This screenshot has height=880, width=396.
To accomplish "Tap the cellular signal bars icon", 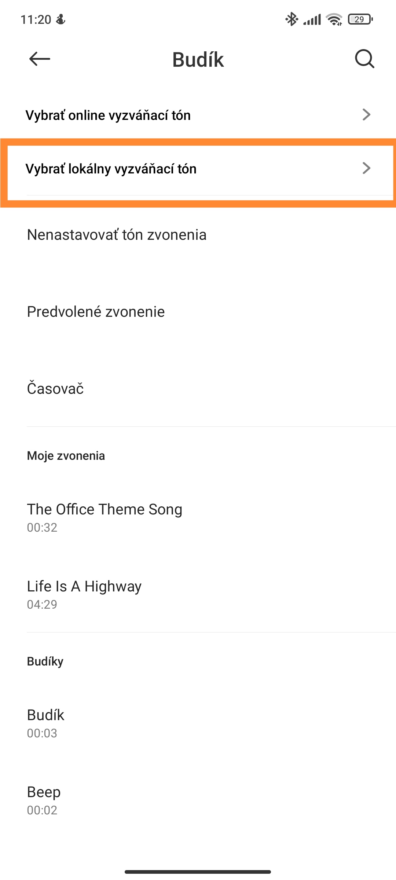I will coord(312,19).
